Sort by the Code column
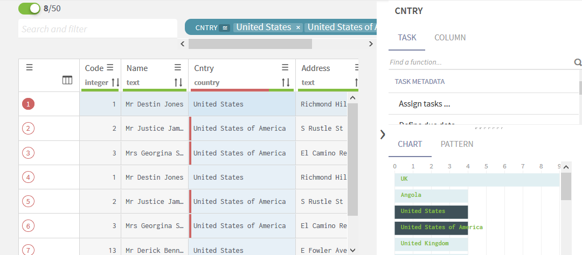 point(115,82)
